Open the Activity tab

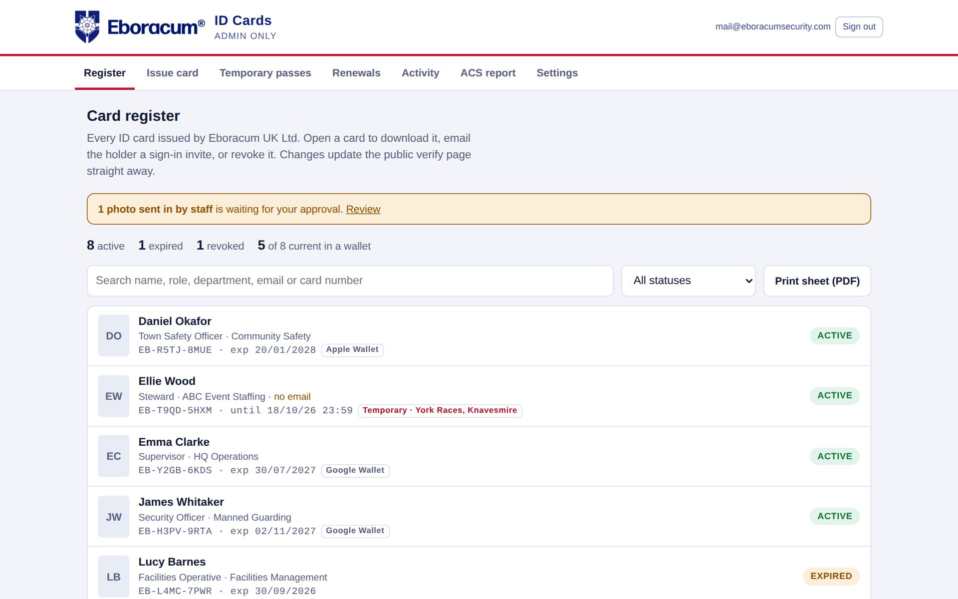[x=420, y=73]
